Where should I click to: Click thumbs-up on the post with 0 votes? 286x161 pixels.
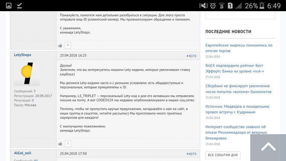(60, 45)
